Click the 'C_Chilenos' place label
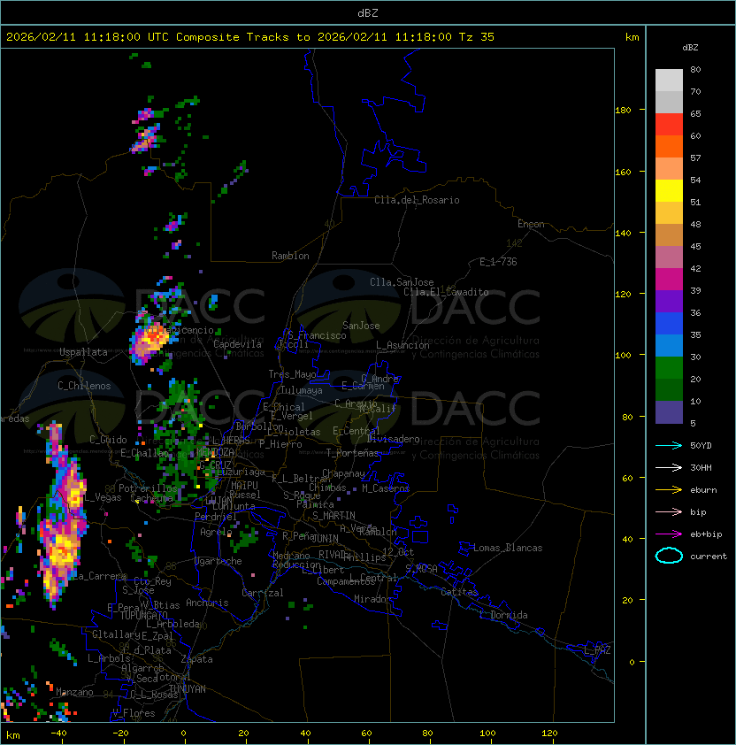Viewport: 736px width, 745px height. 84,386
